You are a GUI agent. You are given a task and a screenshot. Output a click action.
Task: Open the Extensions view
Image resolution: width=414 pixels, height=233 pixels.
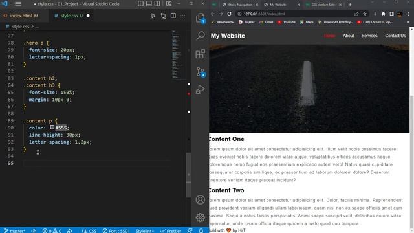coord(201,54)
